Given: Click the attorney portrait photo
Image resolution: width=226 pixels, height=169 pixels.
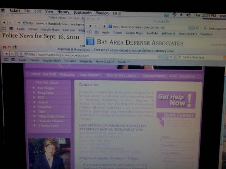Looking at the screenshot, I should pos(49,153).
